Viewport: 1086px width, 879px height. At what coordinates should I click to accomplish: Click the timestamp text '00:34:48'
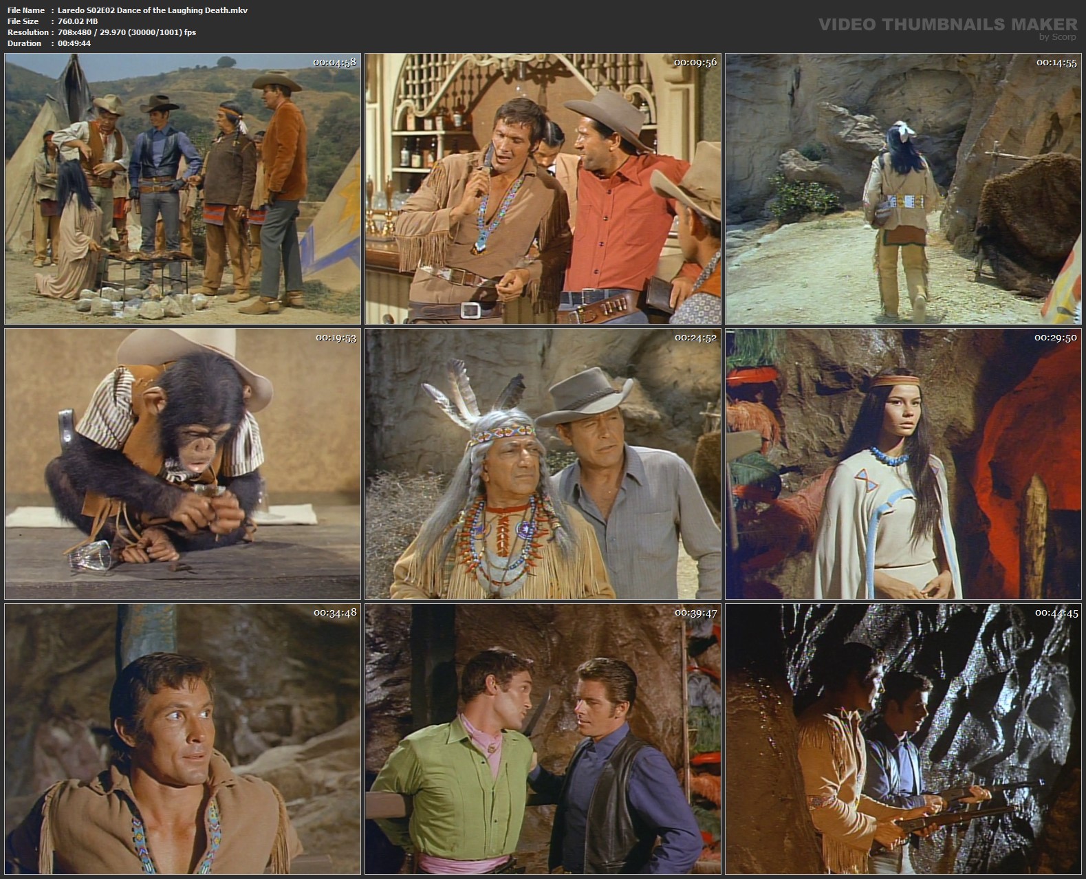tap(335, 613)
